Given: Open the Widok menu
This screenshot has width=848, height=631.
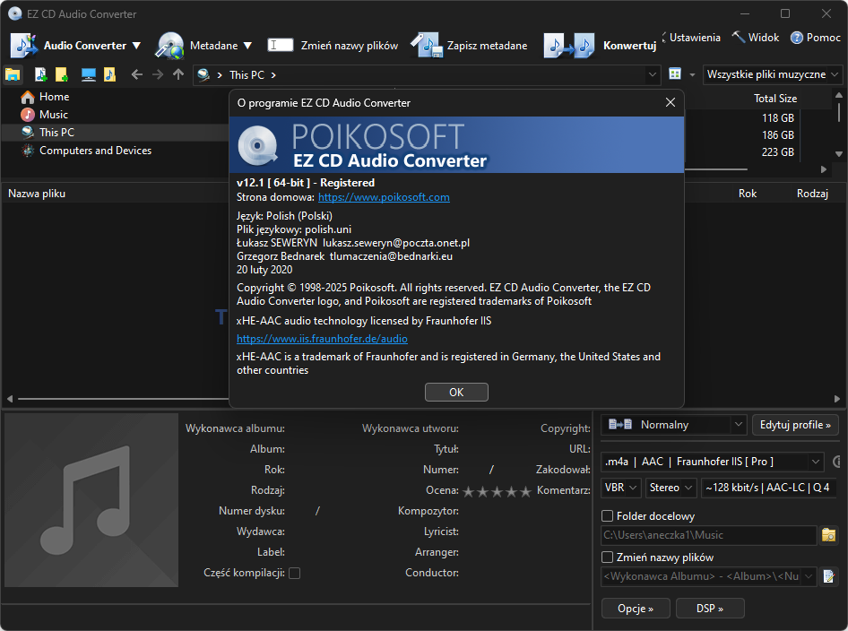Looking at the screenshot, I should click(x=764, y=38).
